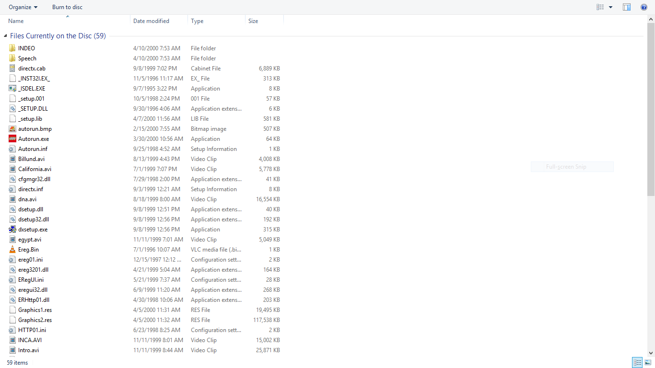
Task: Click the ERegUI.ini file name
Action: click(x=31, y=279)
